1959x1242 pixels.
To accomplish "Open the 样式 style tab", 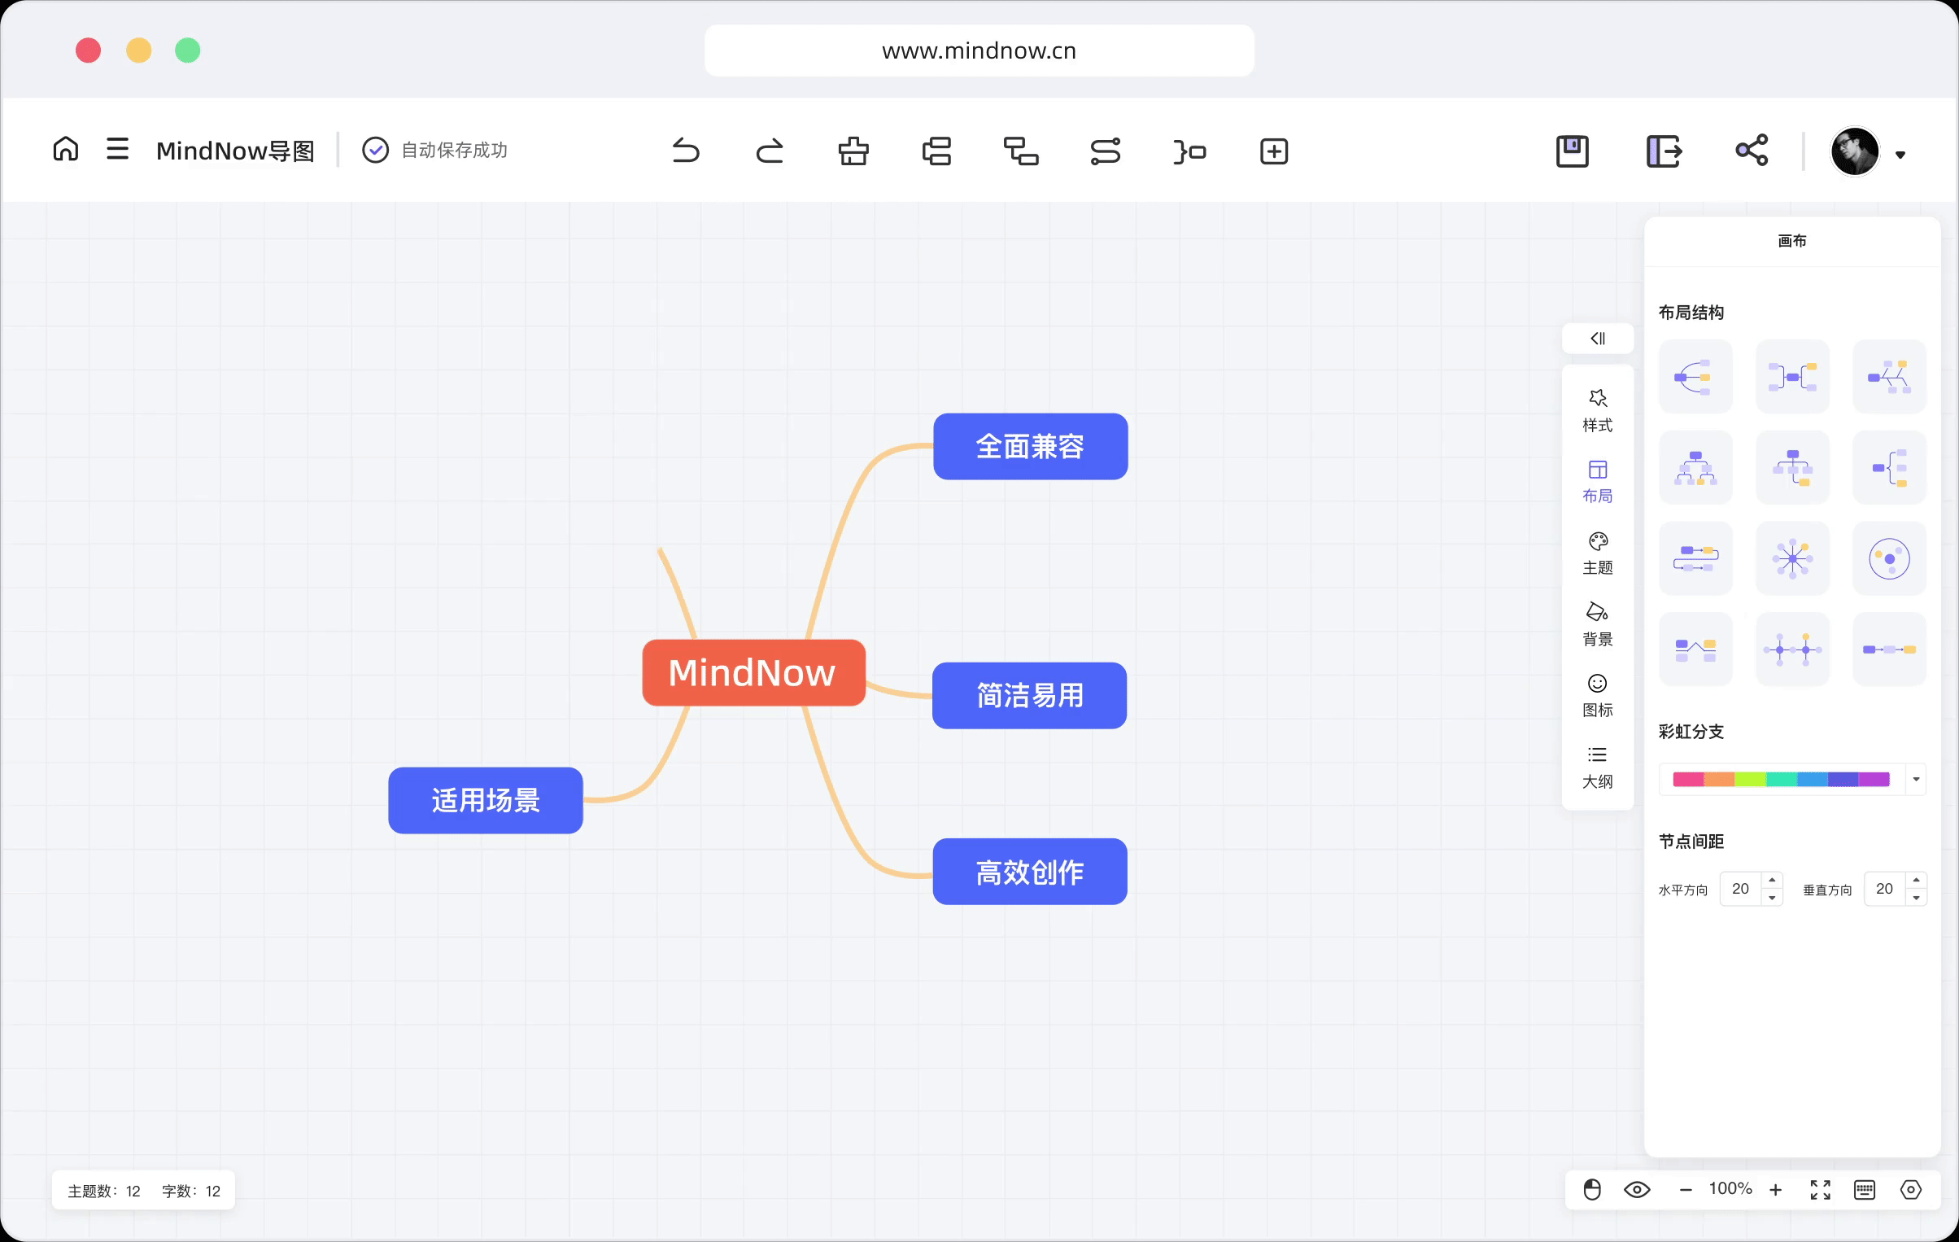I will 1598,411.
